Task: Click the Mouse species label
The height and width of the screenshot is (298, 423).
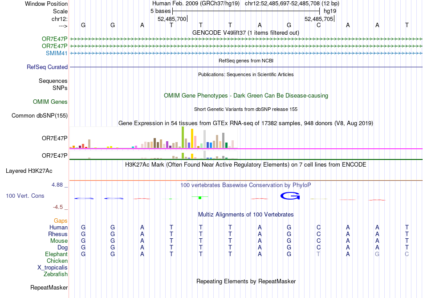Action: pos(59,241)
